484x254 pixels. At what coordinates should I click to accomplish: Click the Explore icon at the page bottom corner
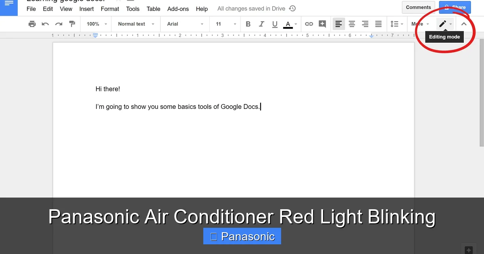tap(468, 249)
